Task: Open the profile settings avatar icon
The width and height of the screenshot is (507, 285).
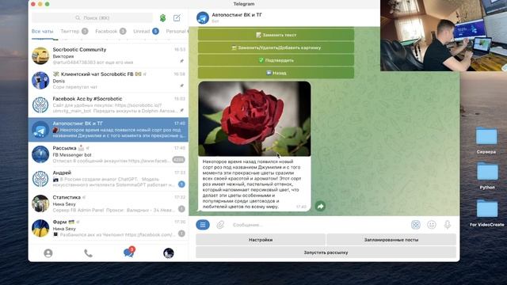Action: pyautogui.click(x=169, y=253)
